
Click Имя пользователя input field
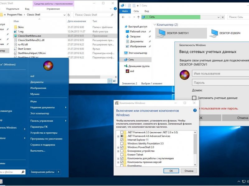pos(220,73)
